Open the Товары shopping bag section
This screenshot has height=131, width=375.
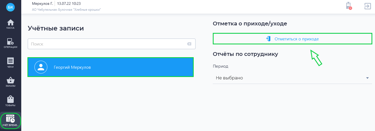(x=10, y=101)
